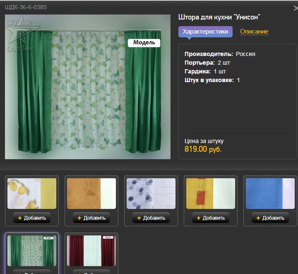This screenshot has width=298, height=274.
Task: Click the Гардина: 1 шт line
Action: click(x=205, y=72)
